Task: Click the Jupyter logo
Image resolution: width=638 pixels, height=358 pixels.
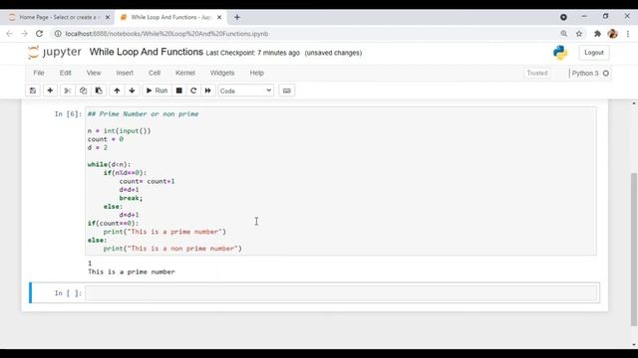Action: (x=54, y=53)
